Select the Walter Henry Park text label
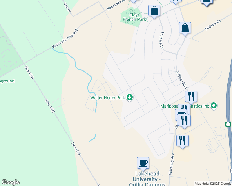232x186 pixels. [x=108, y=98]
